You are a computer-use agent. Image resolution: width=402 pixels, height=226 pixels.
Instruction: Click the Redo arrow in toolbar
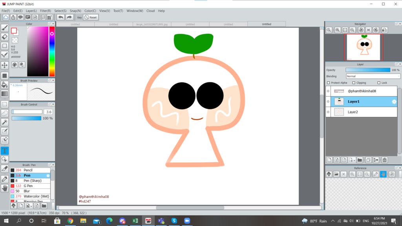[x=69, y=17]
